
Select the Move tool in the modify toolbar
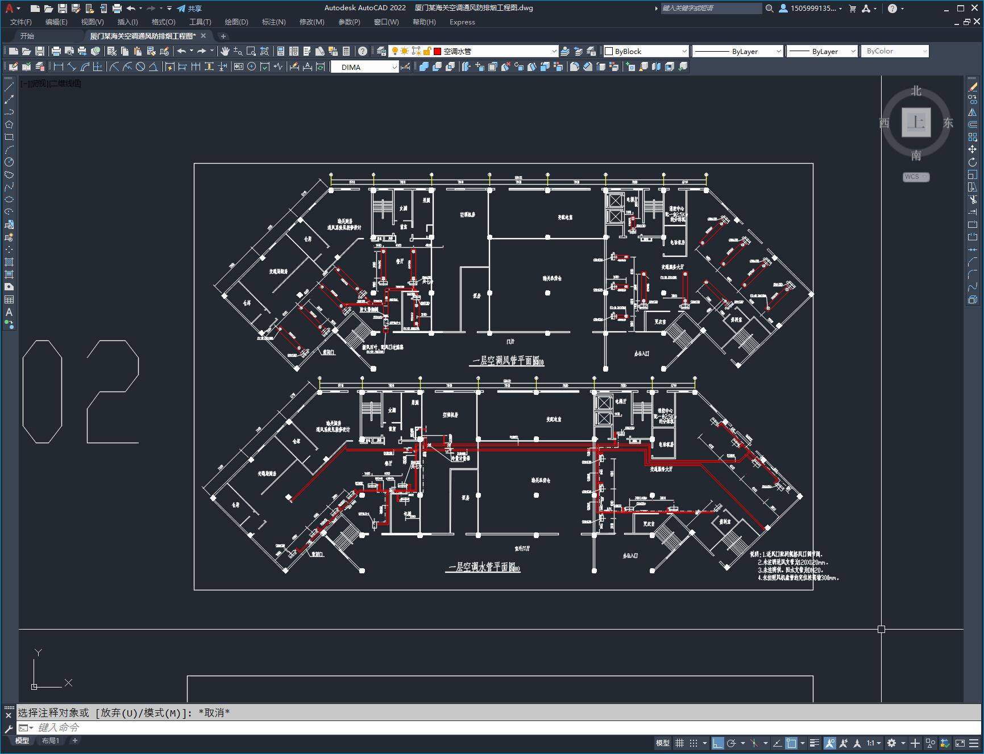tap(973, 149)
